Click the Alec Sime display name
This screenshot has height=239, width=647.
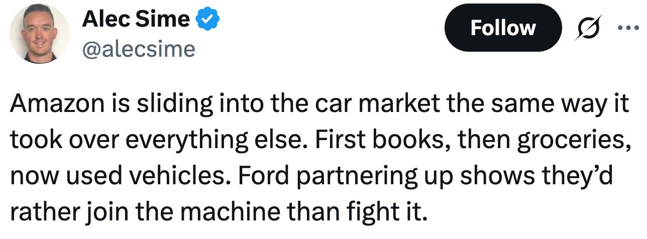pos(136,19)
